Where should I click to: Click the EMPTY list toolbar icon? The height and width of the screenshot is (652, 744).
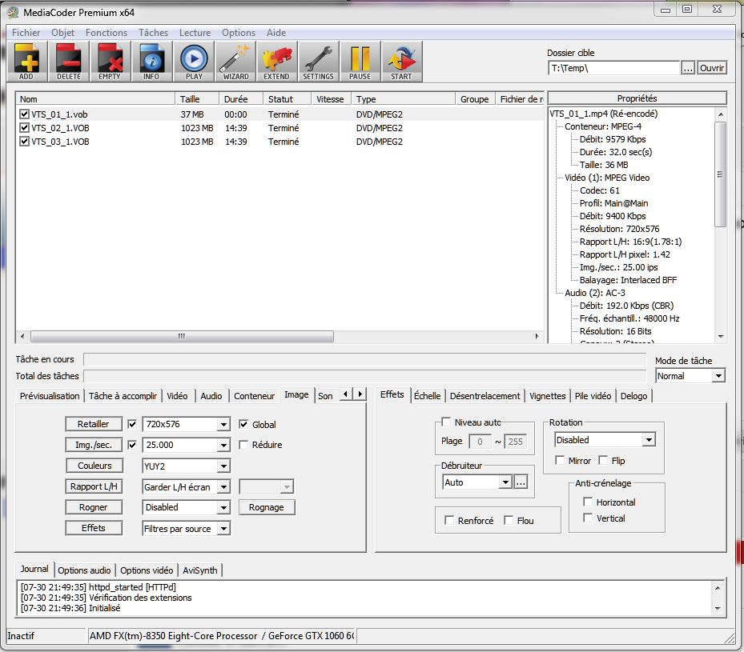coord(110,62)
